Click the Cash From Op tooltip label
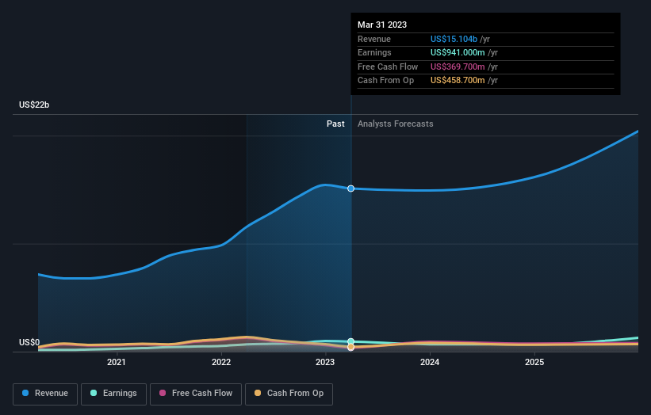The height and width of the screenshot is (415, 651). 385,81
